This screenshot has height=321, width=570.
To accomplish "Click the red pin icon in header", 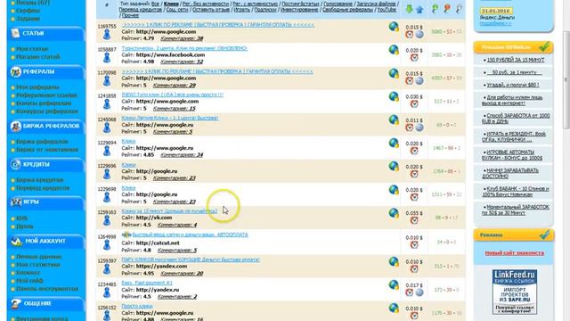I will point(447,9).
